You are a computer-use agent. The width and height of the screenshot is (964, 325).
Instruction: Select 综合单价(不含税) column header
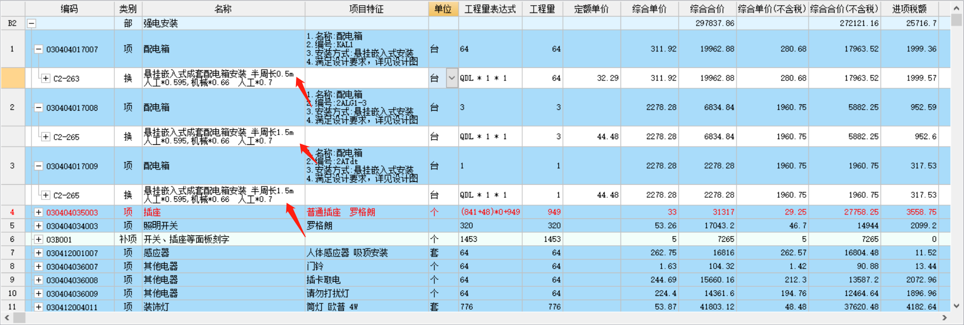772,9
